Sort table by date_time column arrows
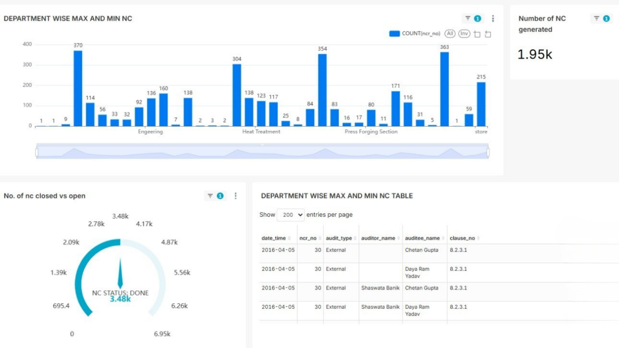This screenshot has width=619, height=348. [x=289, y=238]
